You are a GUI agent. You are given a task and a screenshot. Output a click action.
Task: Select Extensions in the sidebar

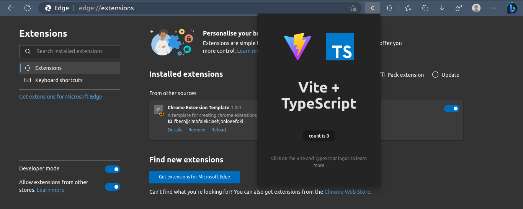coord(70,68)
